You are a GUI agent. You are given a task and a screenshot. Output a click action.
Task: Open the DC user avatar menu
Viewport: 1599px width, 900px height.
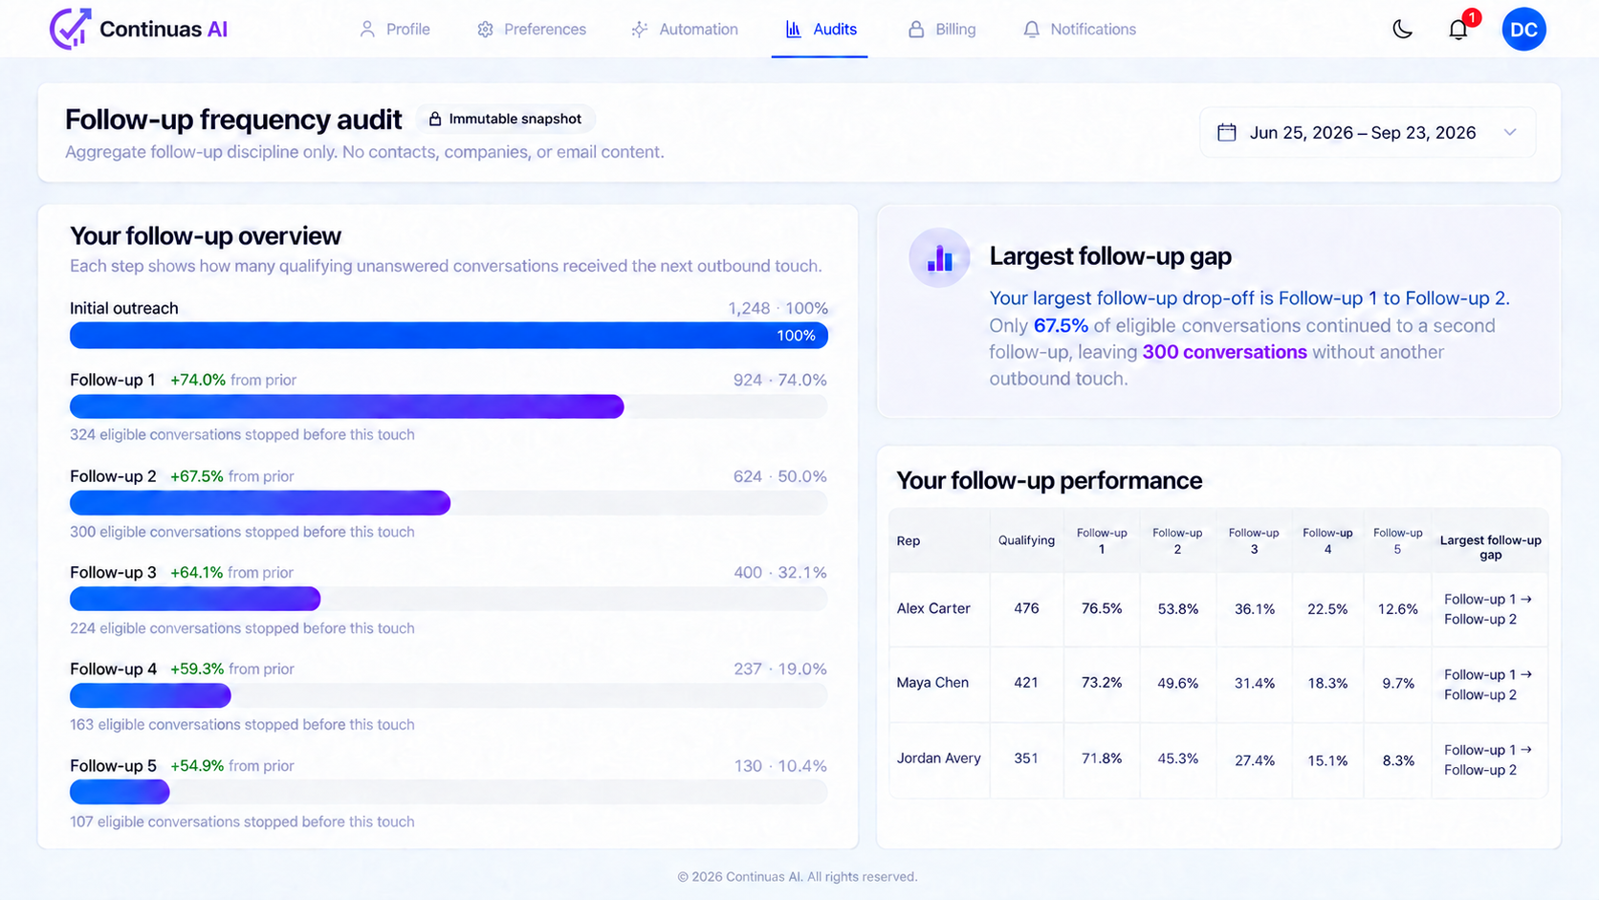click(1523, 29)
